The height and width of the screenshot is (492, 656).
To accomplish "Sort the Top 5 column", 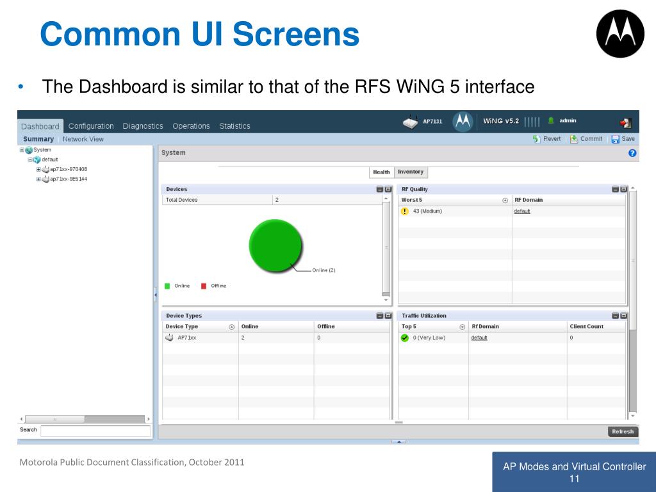I will pos(463,327).
